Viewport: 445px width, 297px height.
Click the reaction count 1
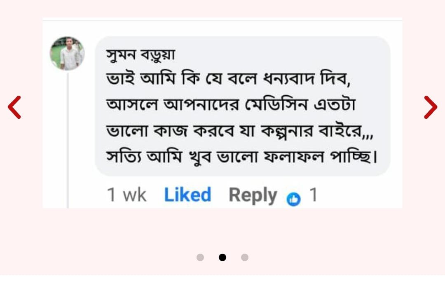pyautogui.click(x=314, y=195)
